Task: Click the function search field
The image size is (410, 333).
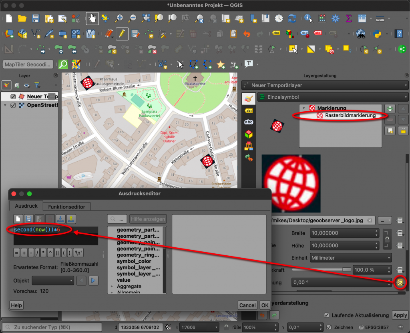Action: point(117,219)
